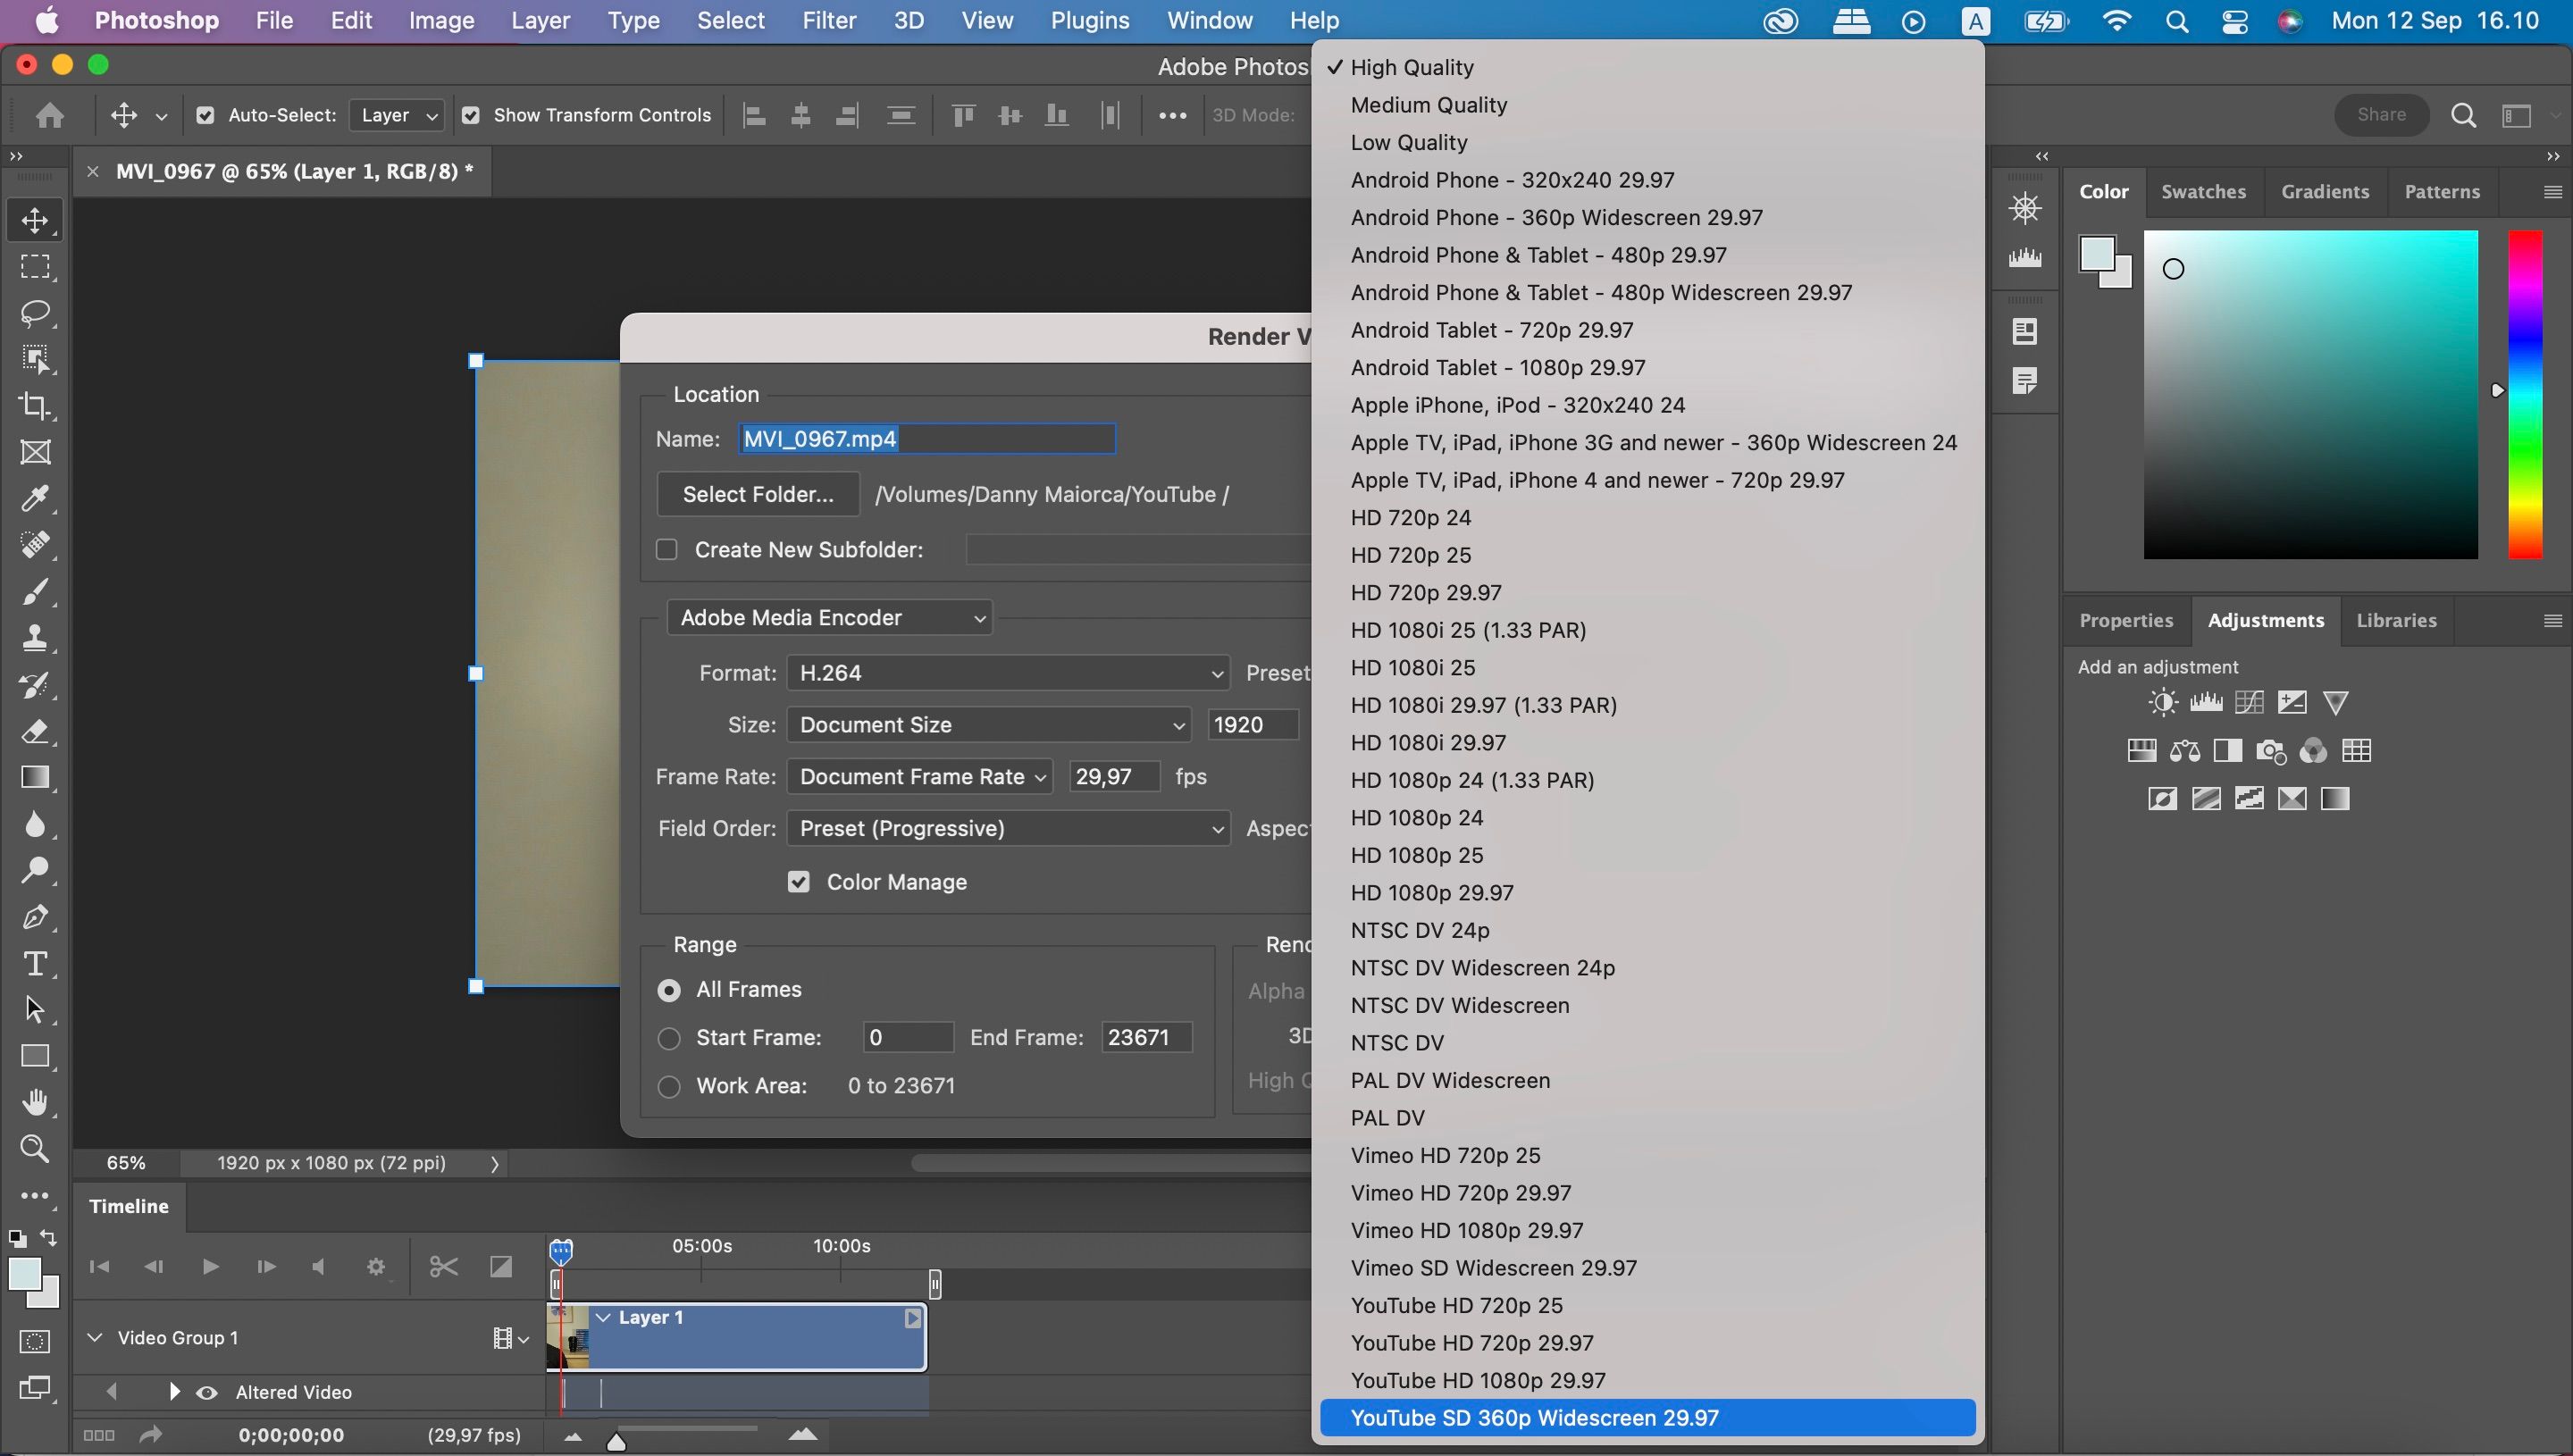Select the Crop tool

(x=36, y=405)
